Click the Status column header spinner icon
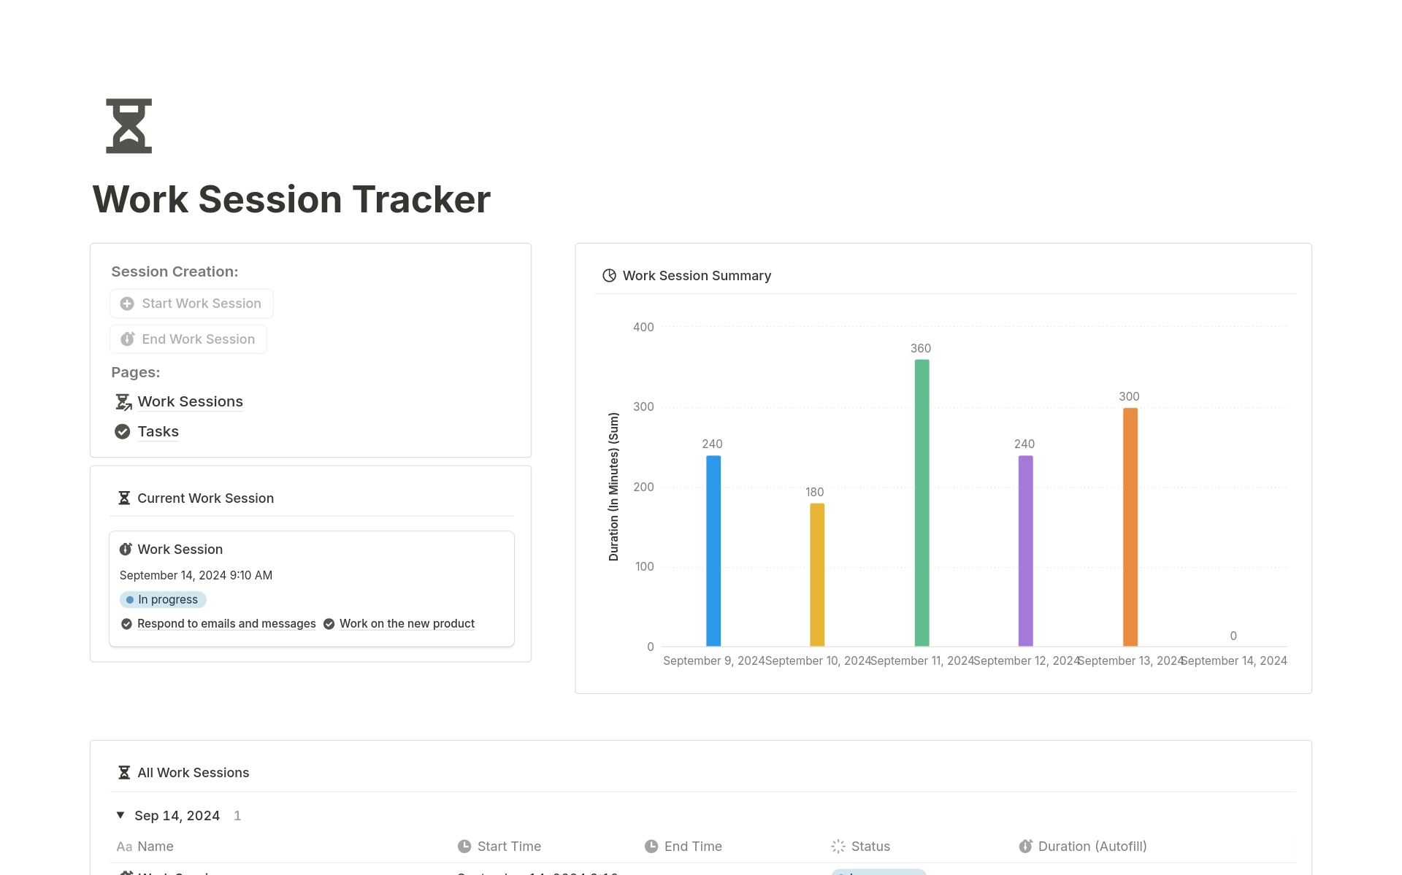Image resolution: width=1402 pixels, height=875 pixels. click(x=838, y=846)
